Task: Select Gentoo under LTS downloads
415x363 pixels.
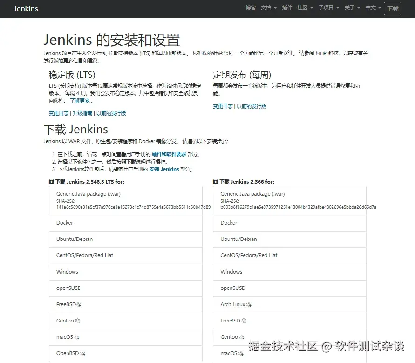Action: pos(126,321)
